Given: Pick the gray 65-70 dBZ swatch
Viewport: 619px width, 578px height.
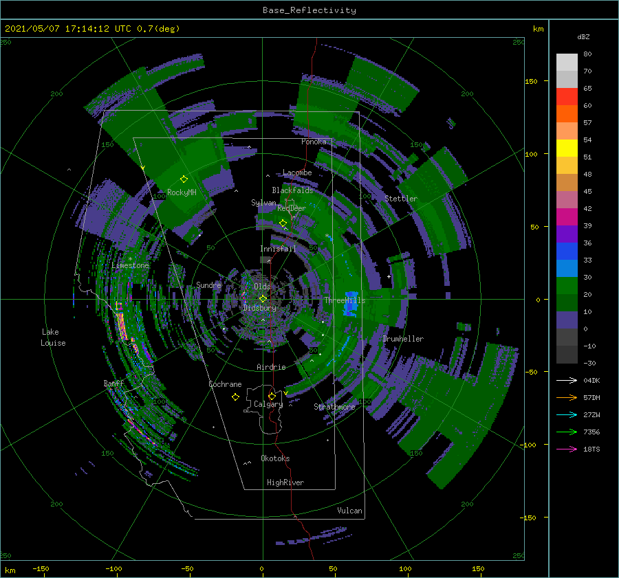Looking at the screenshot, I should (567, 79).
